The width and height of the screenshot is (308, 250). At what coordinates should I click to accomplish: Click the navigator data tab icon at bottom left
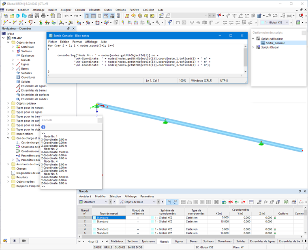click(x=5, y=241)
